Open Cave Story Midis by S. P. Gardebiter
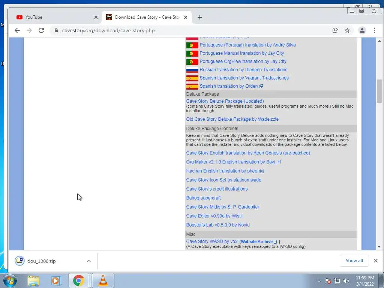 (223, 207)
